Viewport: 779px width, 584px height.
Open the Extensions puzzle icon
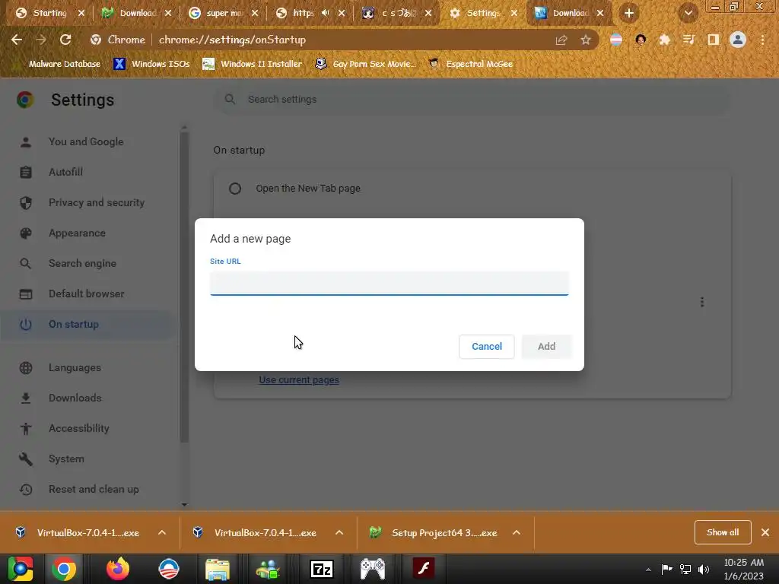click(x=664, y=40)
